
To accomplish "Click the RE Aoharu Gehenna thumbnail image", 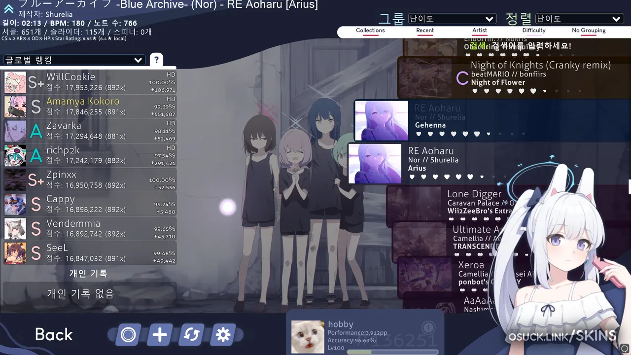I will coord(382,121).
